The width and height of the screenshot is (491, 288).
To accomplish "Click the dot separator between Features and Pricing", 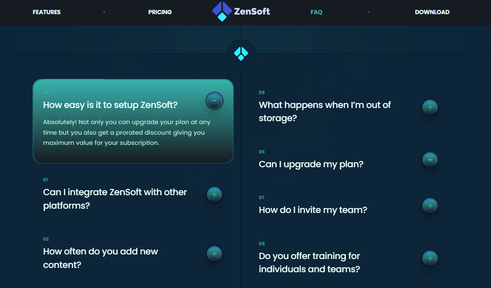I will point(104,12).
